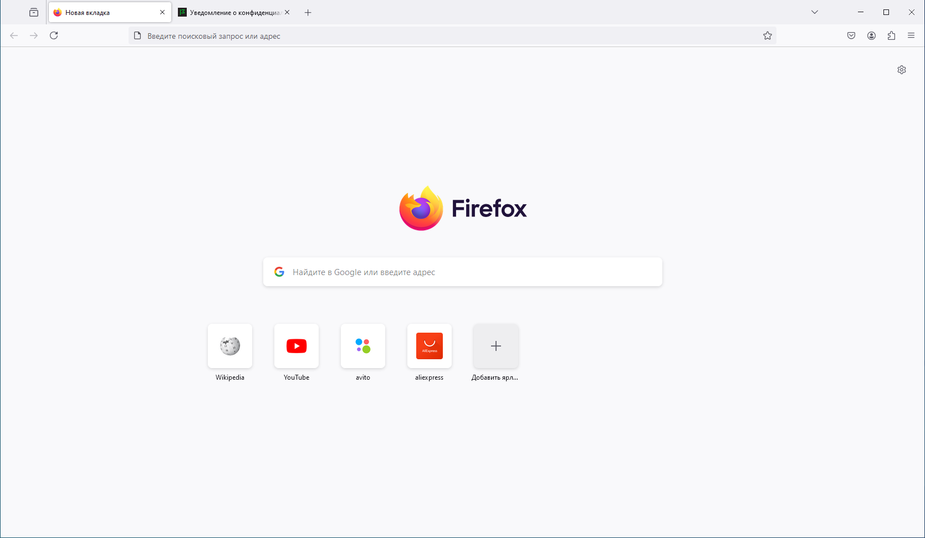This screenshot has width=925, height=538.
Task: Focus the address bar input field
Action: point(452,36)
